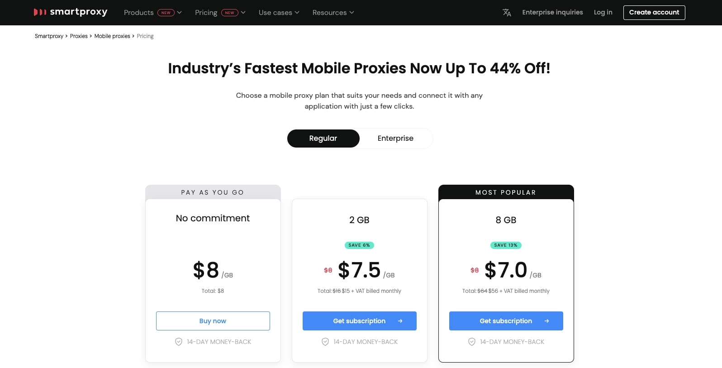Click the SAVE 13% badge
The image size is (722, 368).
point(506,245)
